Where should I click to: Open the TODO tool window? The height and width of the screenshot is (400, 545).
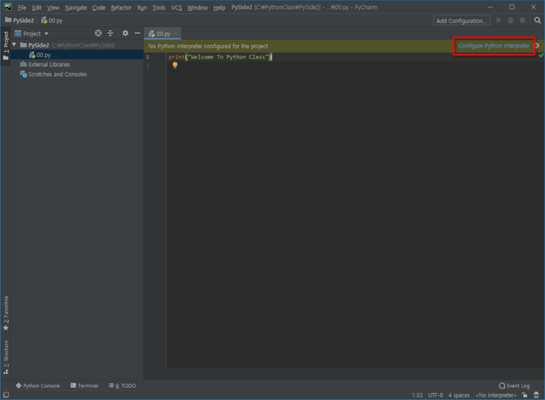[122, 386]
